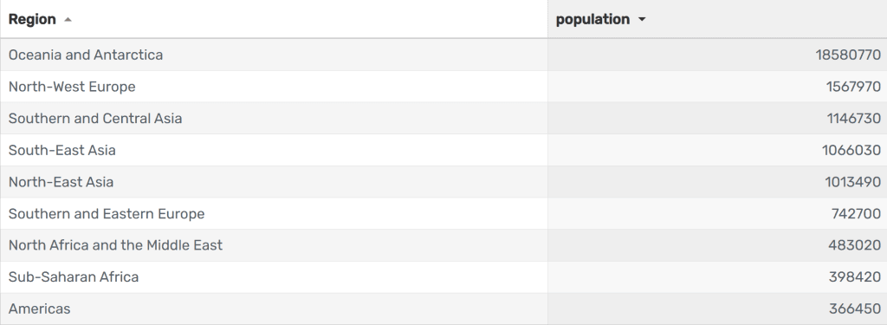Select population value 366450

[x=855, y=309]
